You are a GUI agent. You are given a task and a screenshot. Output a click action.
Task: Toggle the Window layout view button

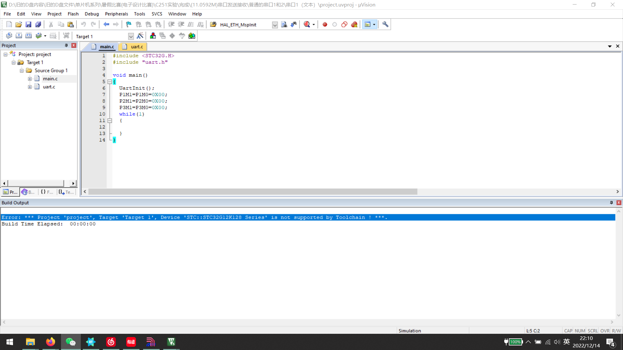[367, 24]
